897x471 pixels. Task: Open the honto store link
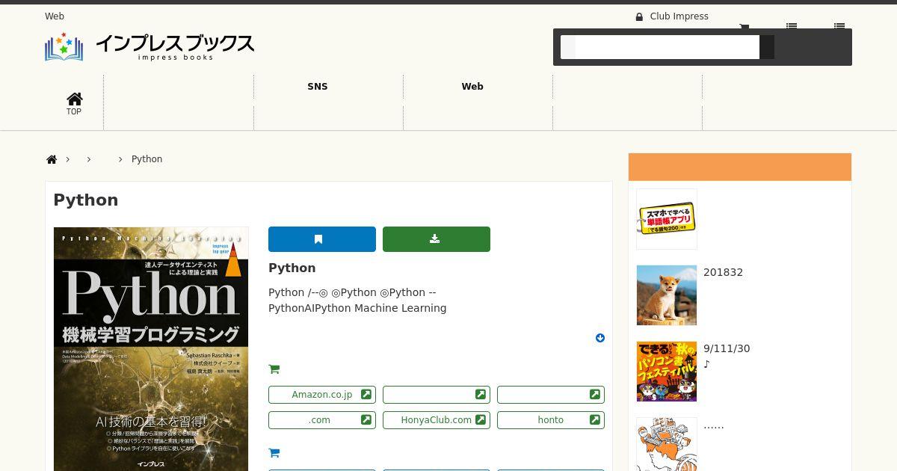pos(551,420)
